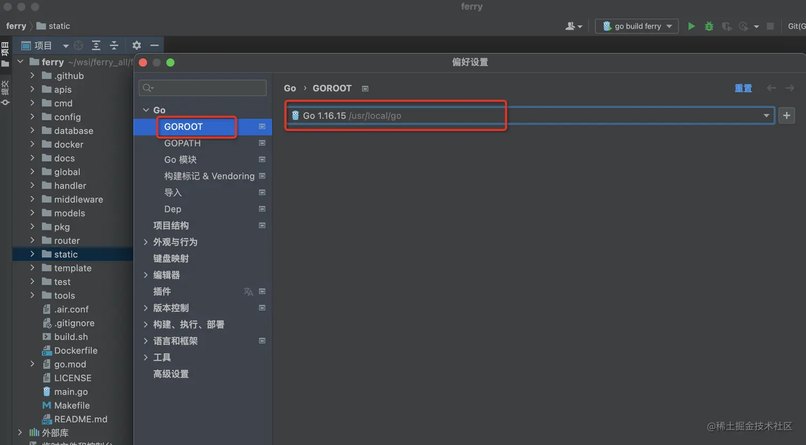Navigate forward in preferences dialog
Image resolution: width=806 pixels, height=445 pixels.
(x=789, y=88)
